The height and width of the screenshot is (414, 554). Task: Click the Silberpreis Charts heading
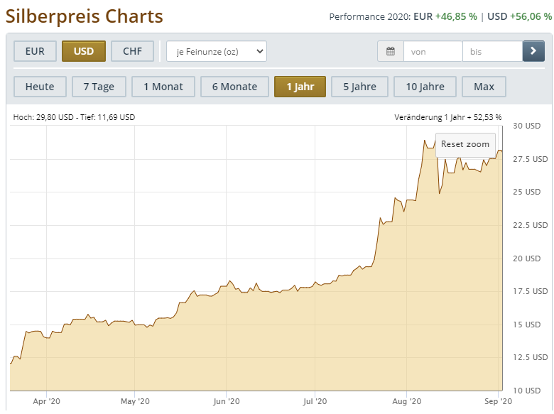coord(85,16)
